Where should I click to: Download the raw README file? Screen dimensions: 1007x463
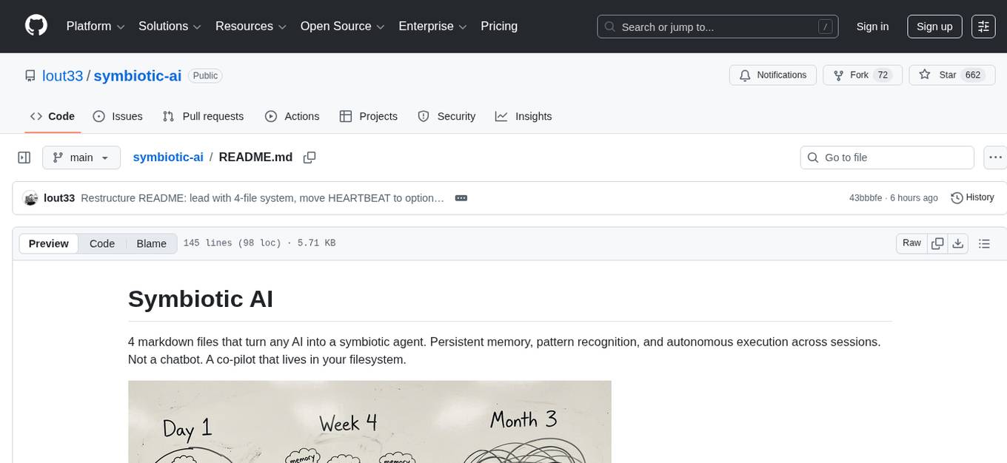(x=958, y=243)
